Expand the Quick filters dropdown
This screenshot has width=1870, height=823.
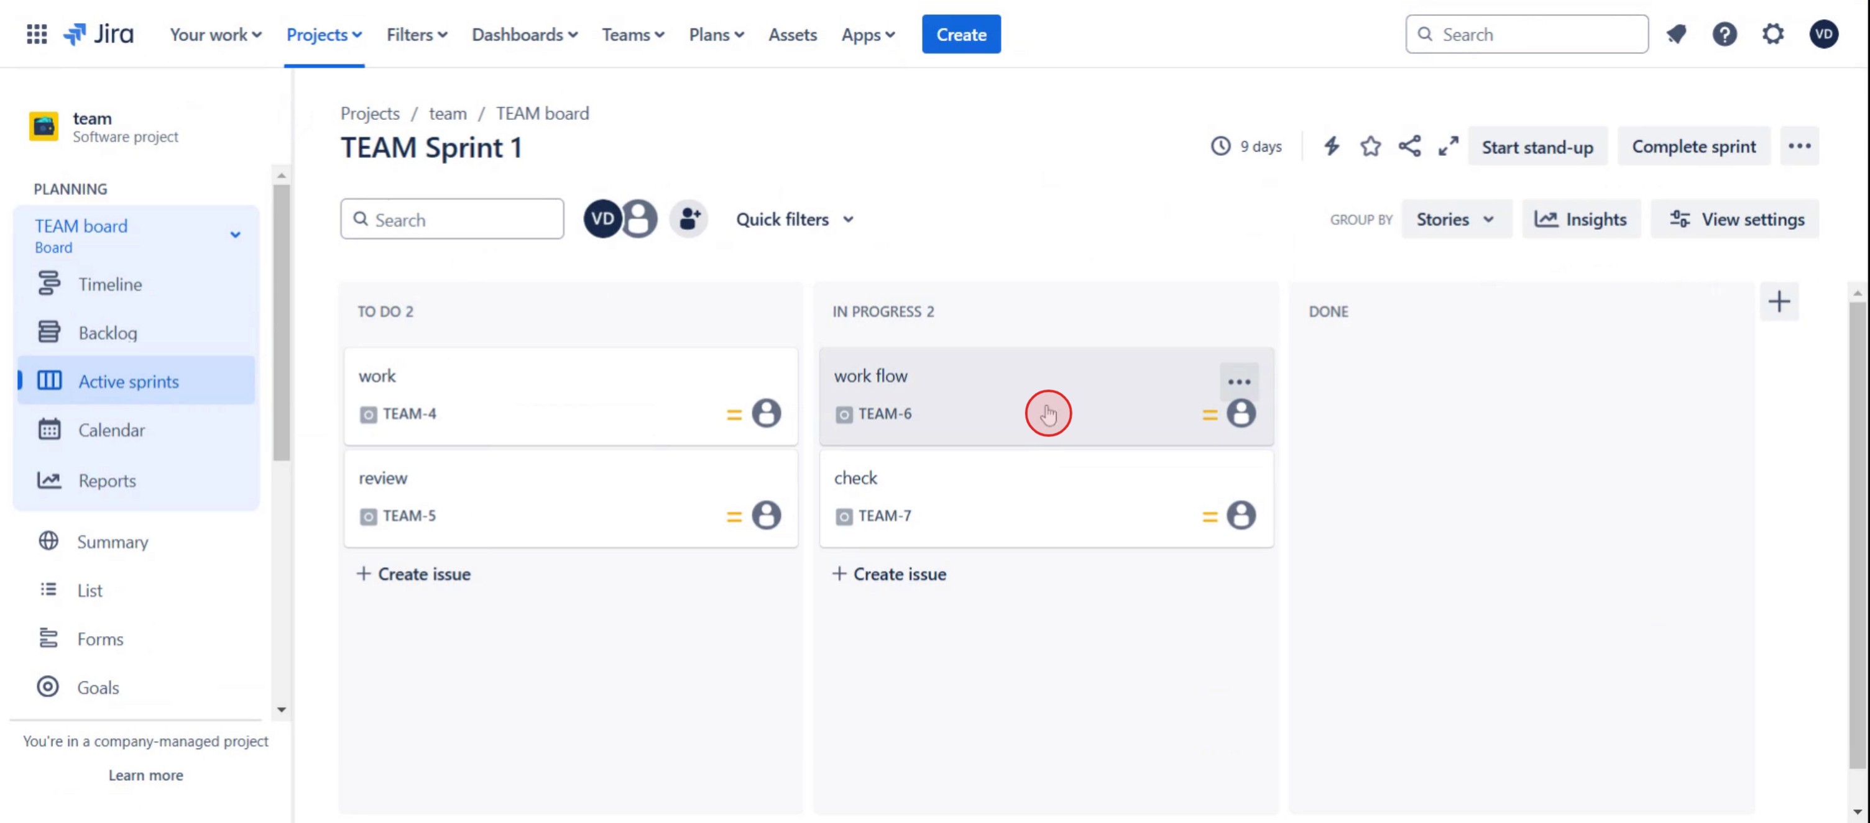coord(795,219)
